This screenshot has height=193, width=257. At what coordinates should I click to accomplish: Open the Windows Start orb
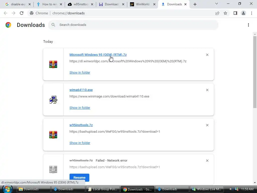coord(7,189)
